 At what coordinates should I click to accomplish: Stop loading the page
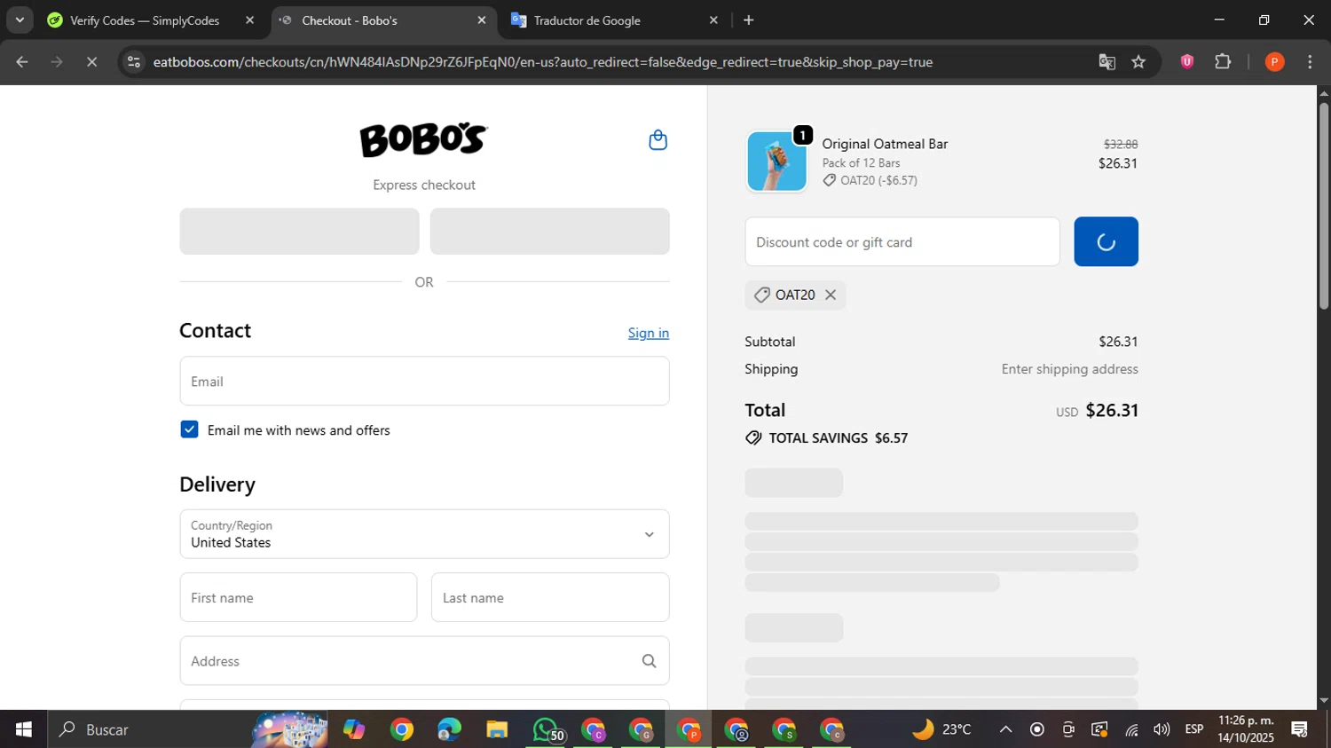point(91,62)
